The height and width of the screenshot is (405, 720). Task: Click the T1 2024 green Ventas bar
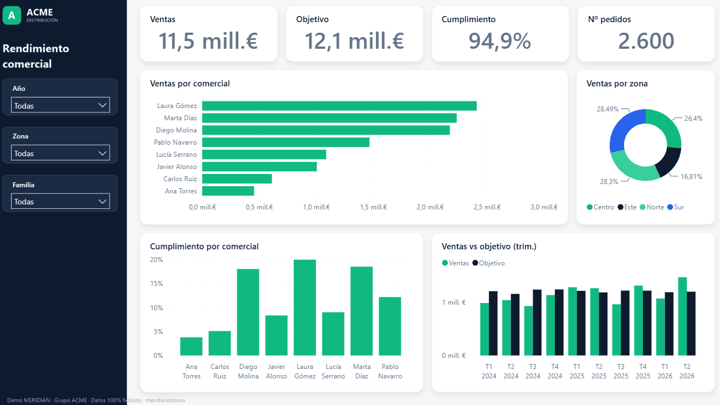(484, 329)
